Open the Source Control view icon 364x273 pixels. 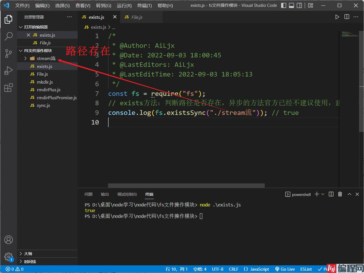point(9,53)
